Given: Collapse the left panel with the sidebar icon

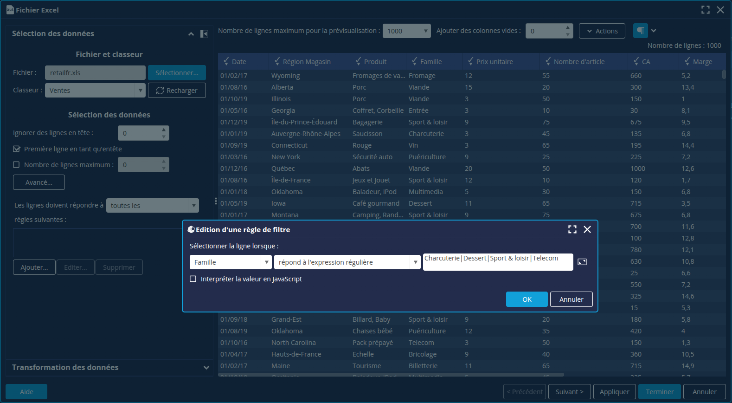Looking at the screenshot, I should click(x=204, y=34).
